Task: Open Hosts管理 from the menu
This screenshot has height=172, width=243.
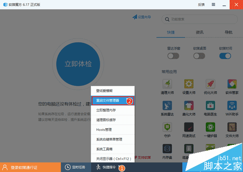Action: (x=113, y=130)
